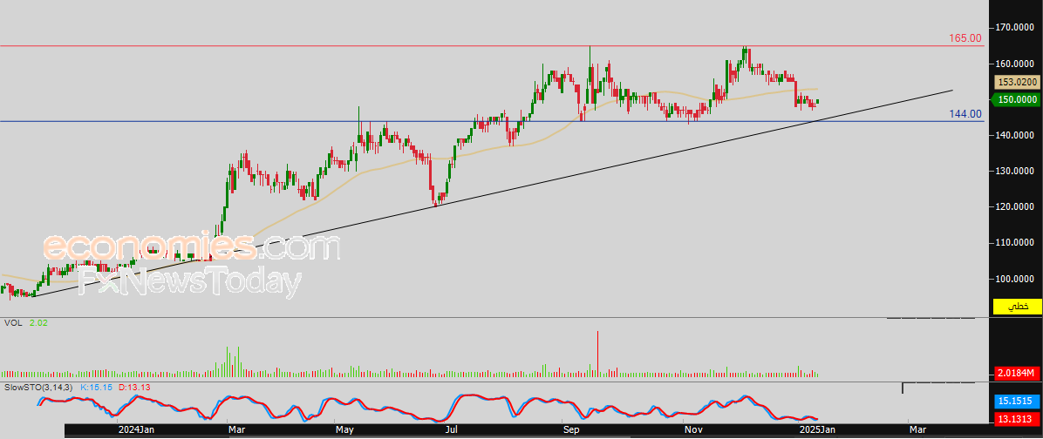Viewport: 1043px width, 439px height.
Task: Click the 140.0000 price axis label
Action: coord(1015,136)
